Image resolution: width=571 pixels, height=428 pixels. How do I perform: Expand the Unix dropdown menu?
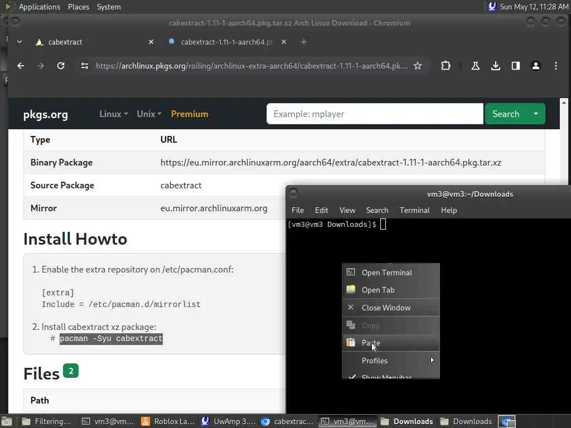tap(149, 114)
